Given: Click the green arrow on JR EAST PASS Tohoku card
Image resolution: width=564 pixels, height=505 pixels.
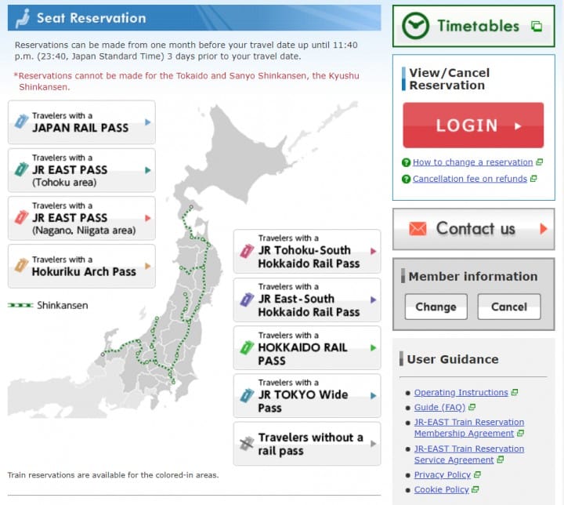Looking at the screenshot, I should 147,170.
